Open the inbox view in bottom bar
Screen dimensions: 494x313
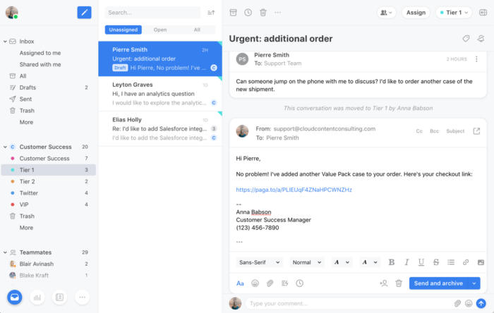15,297
